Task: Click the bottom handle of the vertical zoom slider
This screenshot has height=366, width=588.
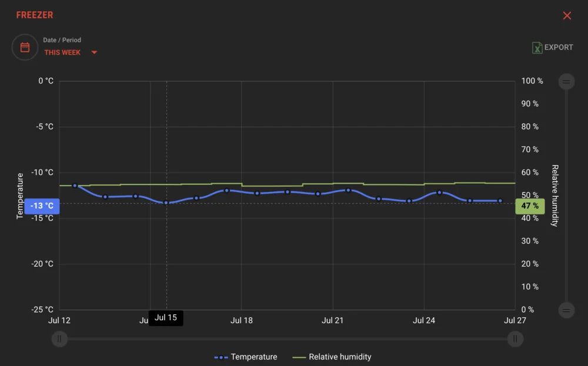Action: pos(566,310)
